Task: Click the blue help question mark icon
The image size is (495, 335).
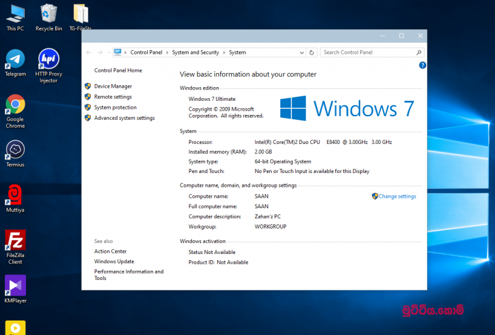Action: pyautogui.click(x=423, y=65)
